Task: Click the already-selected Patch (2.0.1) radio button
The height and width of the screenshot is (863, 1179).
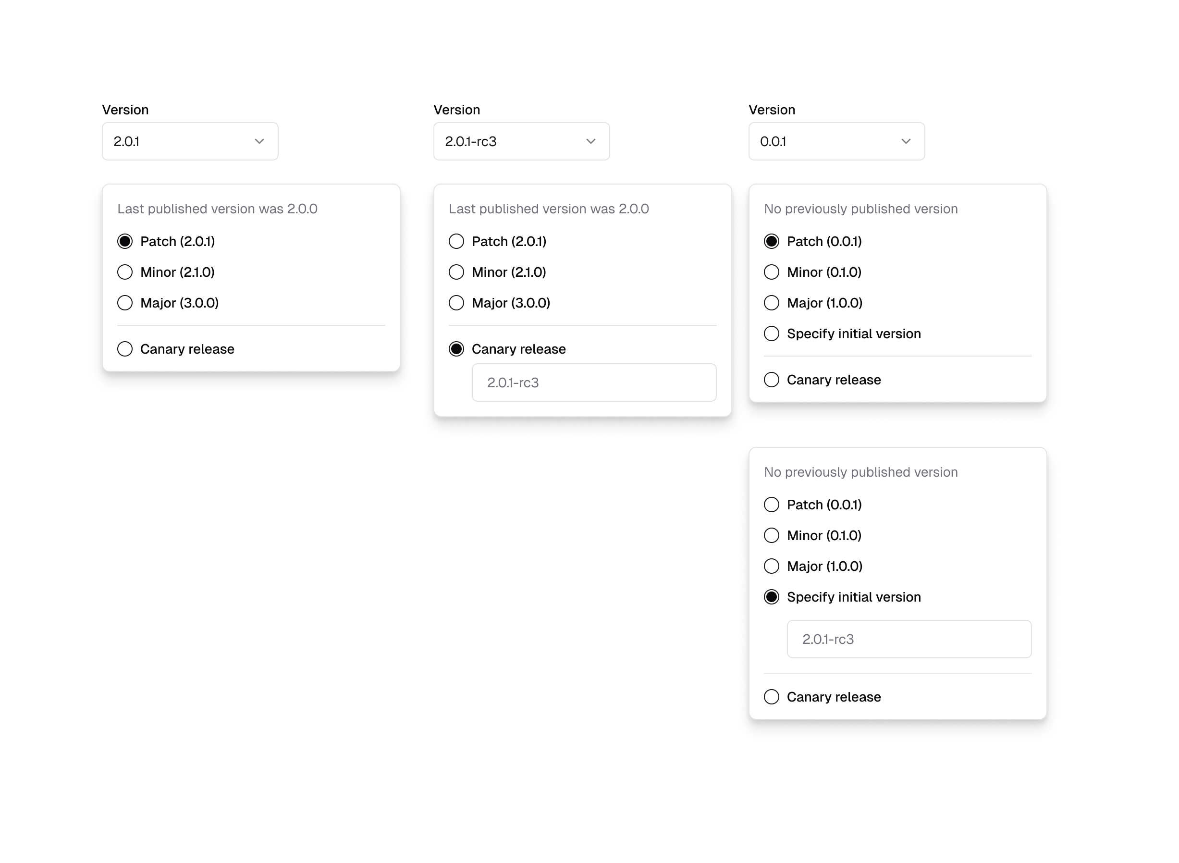Action: [125, 241]
